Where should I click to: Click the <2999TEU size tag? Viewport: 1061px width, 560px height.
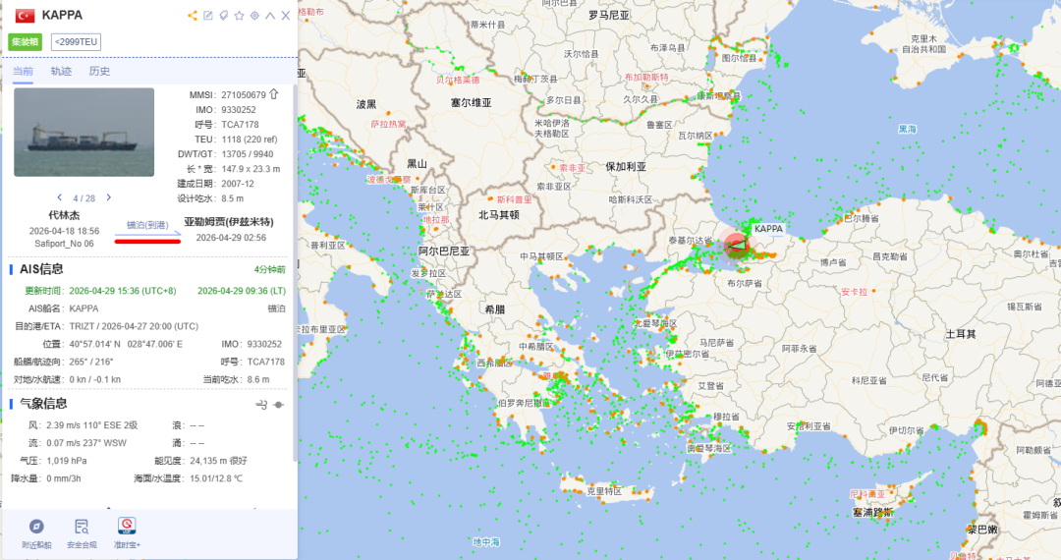[76, 42]
